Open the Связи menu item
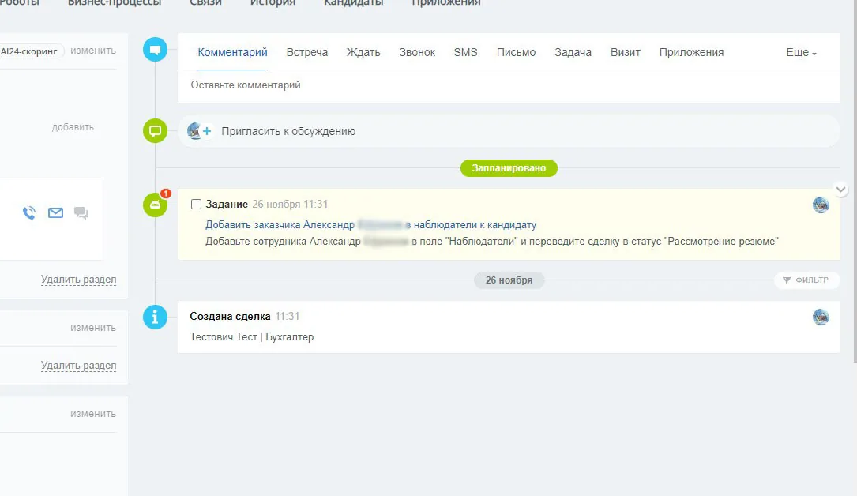 (205, 2)
